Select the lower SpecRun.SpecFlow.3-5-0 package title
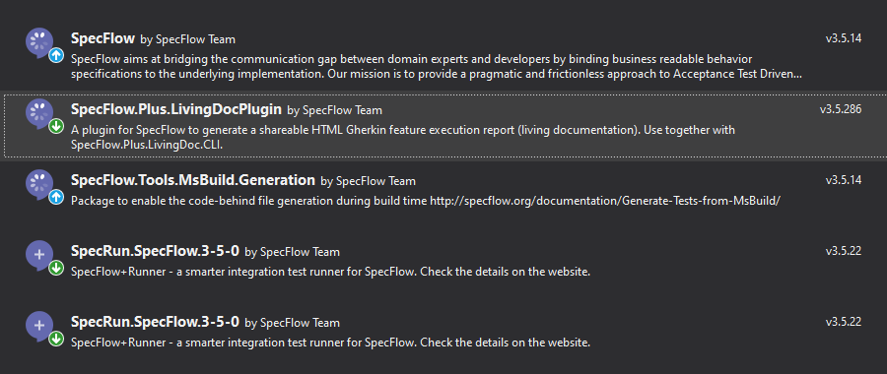This screenshot has height=374, width=887. click(x=155, y=322)
